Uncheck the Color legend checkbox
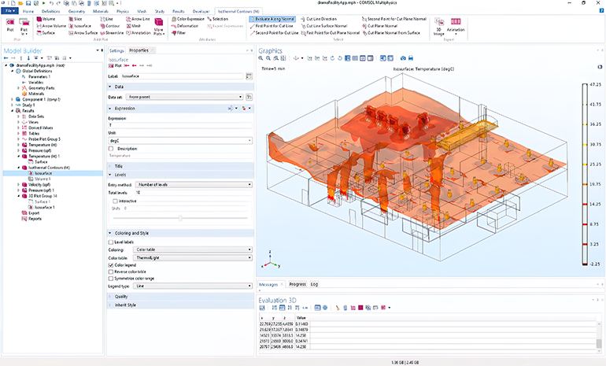Image resolution: width=606 pixels, height=366 pixels. point(110,265)
